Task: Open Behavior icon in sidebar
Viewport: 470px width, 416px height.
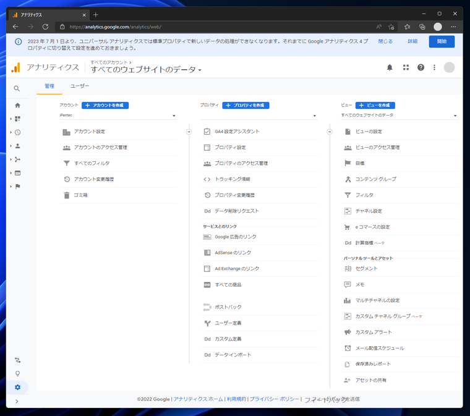Action: click(x=18, y=173)
